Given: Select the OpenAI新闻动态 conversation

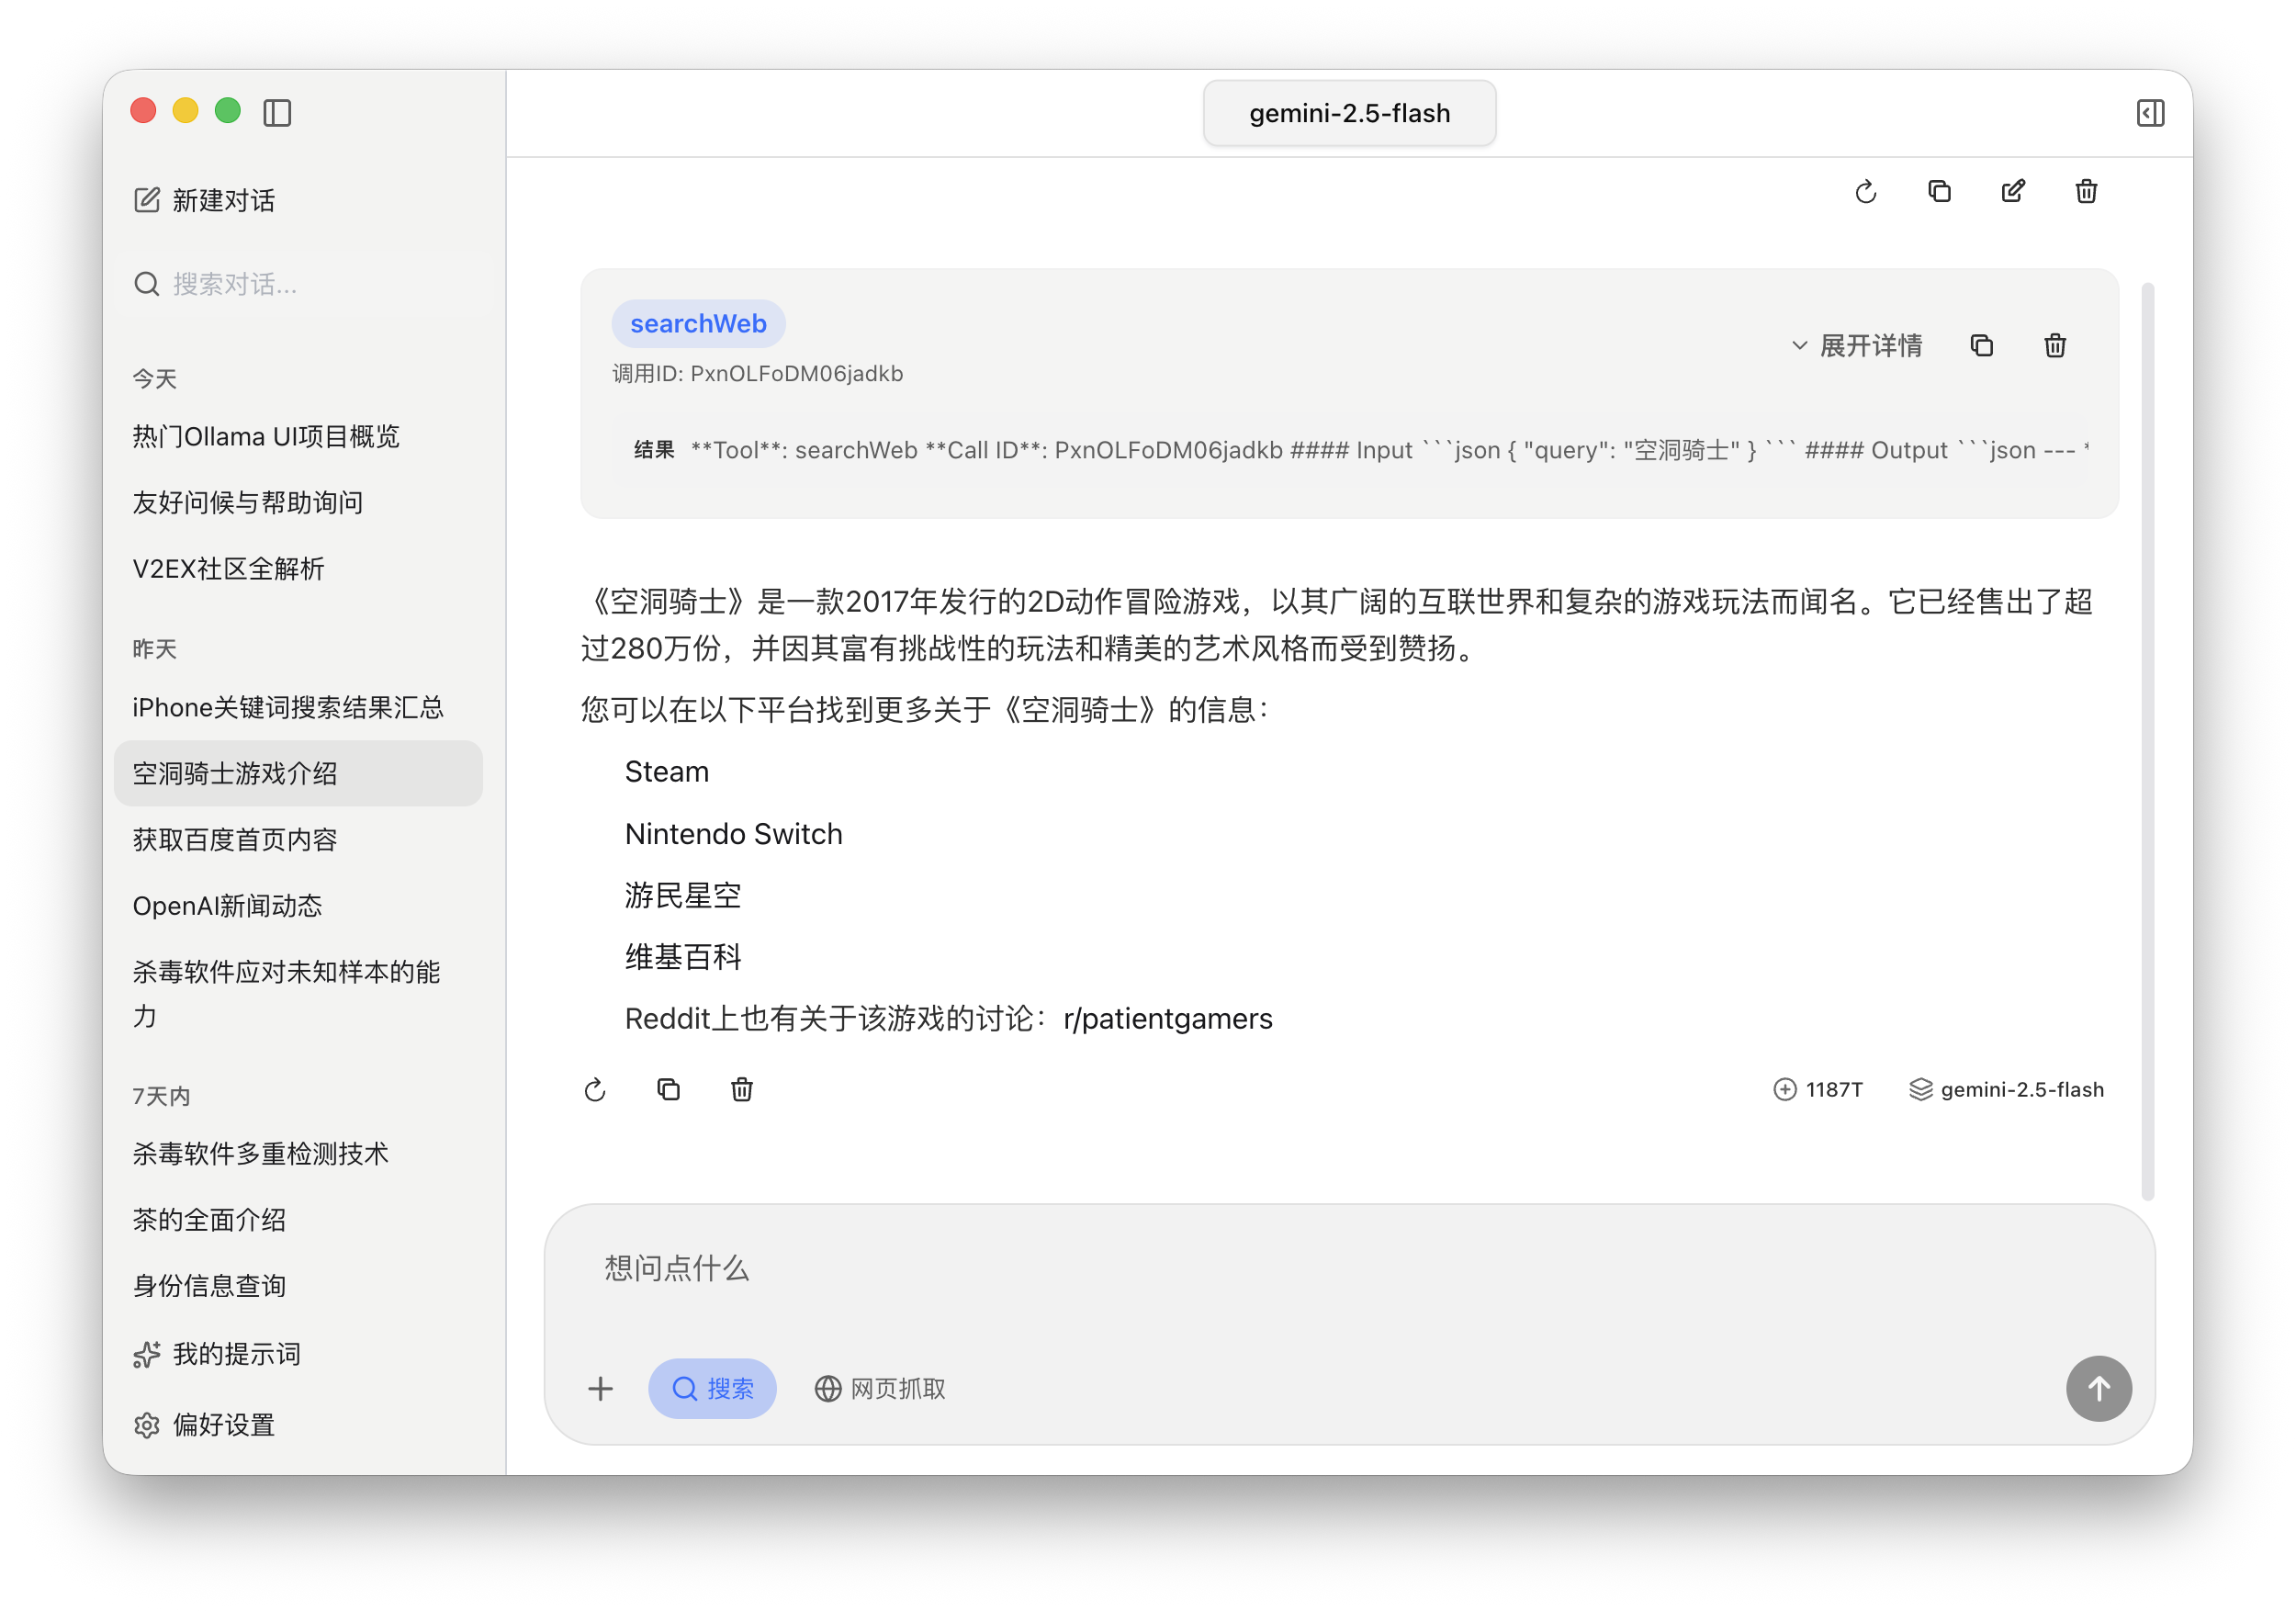Looking at the screenshot, I should pos(228,906).
